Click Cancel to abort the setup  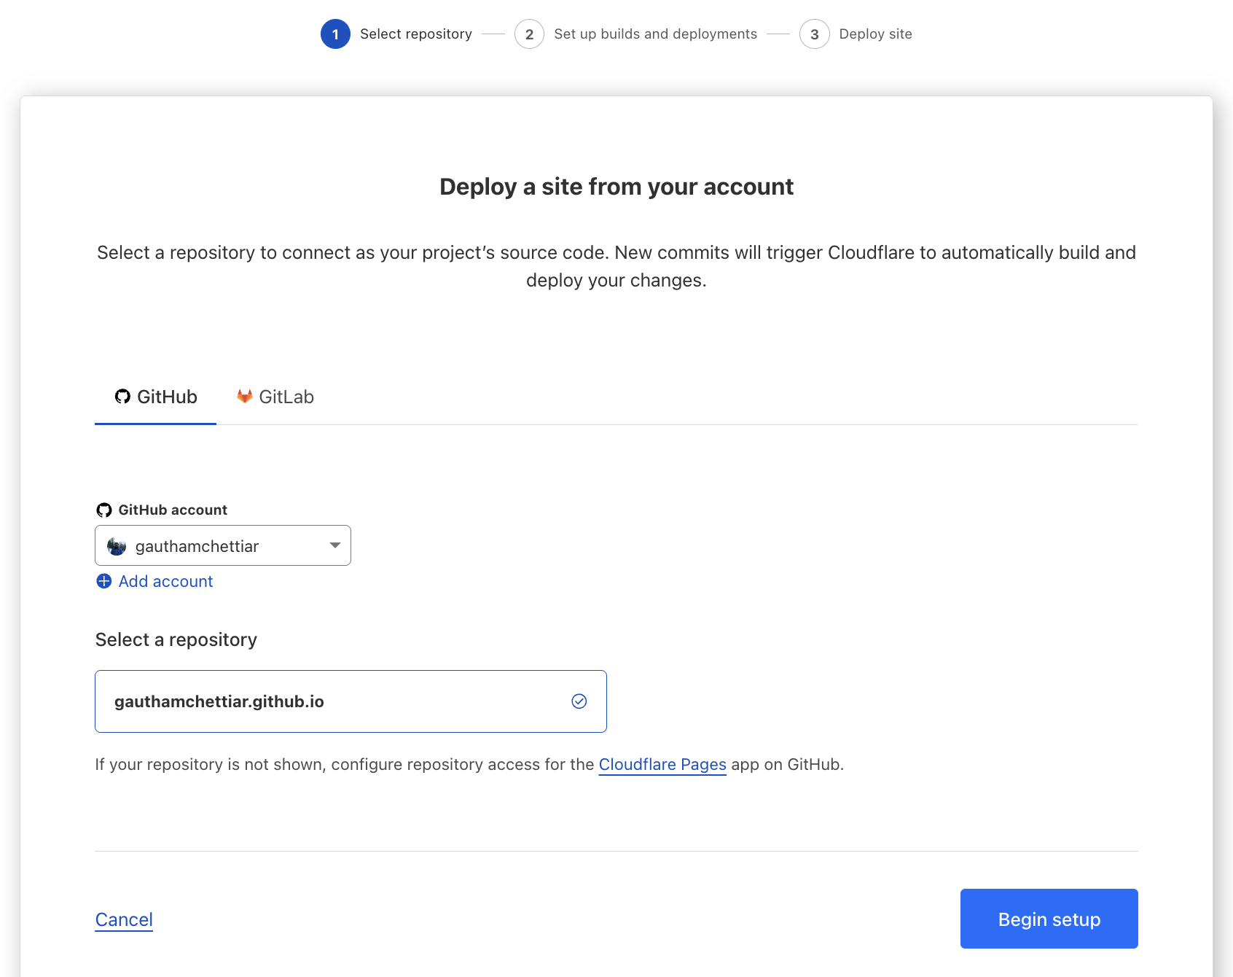click(123, 919)
